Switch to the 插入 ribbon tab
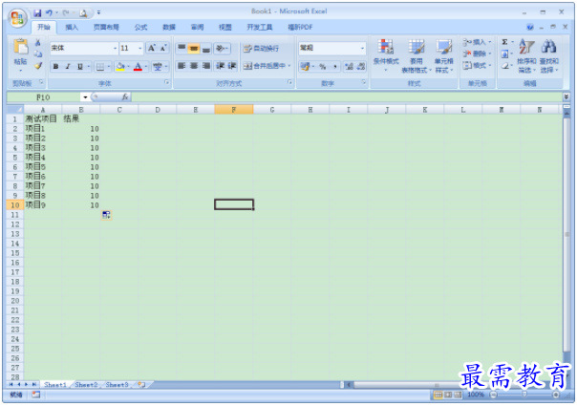This screenshot has width=577, height=406. [x=72, y=28]
